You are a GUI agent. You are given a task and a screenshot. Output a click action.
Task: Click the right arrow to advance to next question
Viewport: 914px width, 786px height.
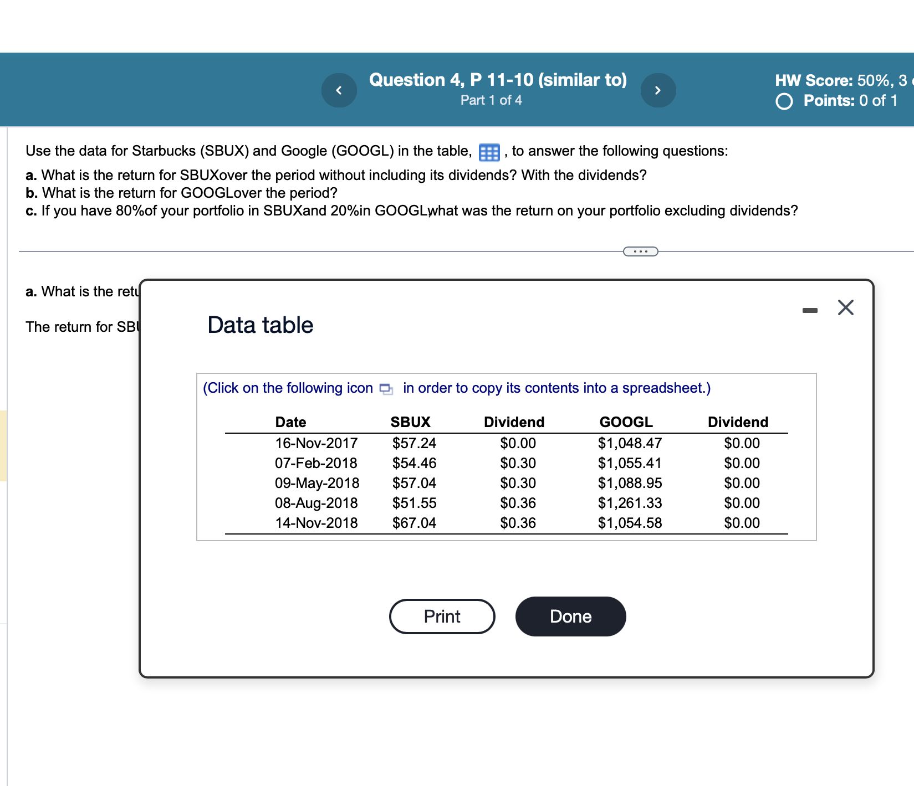658,90
